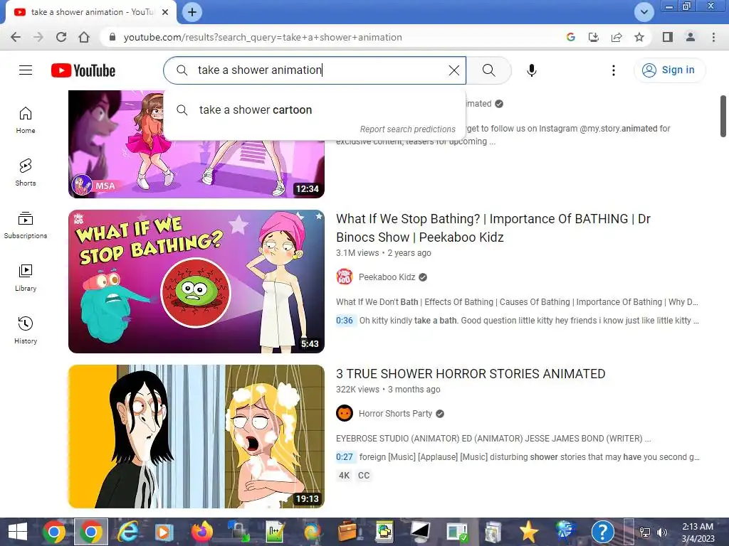Image resolution: width=729 pixels, height=546 pixels.
Task: Click the YouTube logo
Action: coord(83,70)
